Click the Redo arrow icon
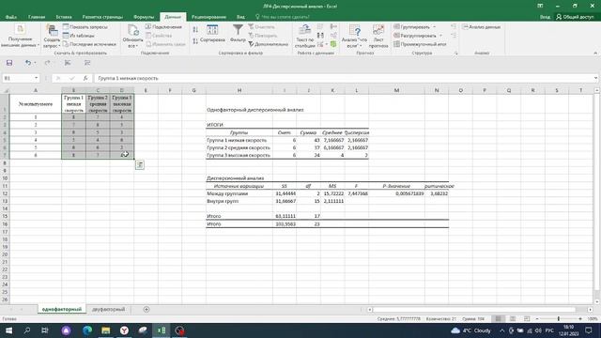The width and height of the screenshot is (601, 338). tap(47, 63)
